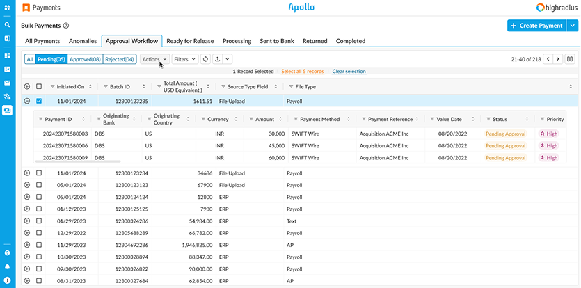Check the batch 12305688289 row checkbox

click(39, 233)
